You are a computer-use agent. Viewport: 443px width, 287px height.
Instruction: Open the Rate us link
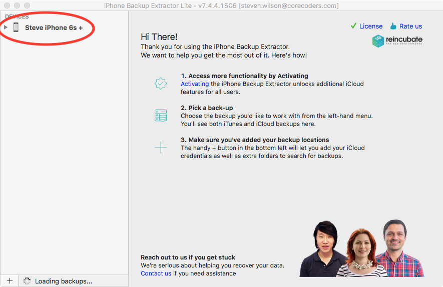coord(410,26)
